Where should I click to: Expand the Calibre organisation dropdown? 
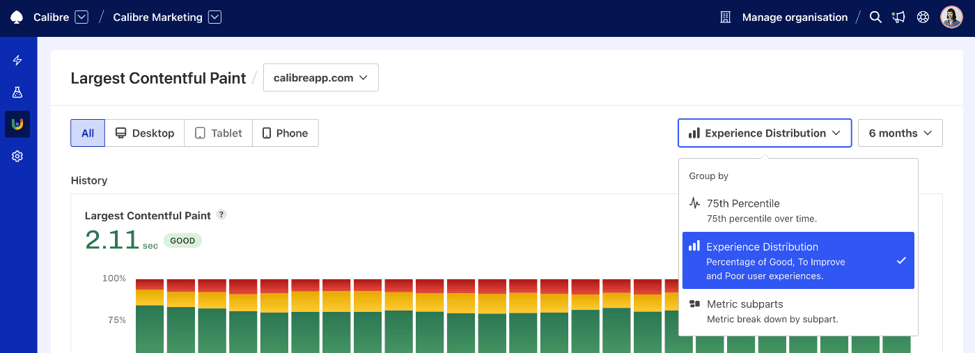[81, 17]
